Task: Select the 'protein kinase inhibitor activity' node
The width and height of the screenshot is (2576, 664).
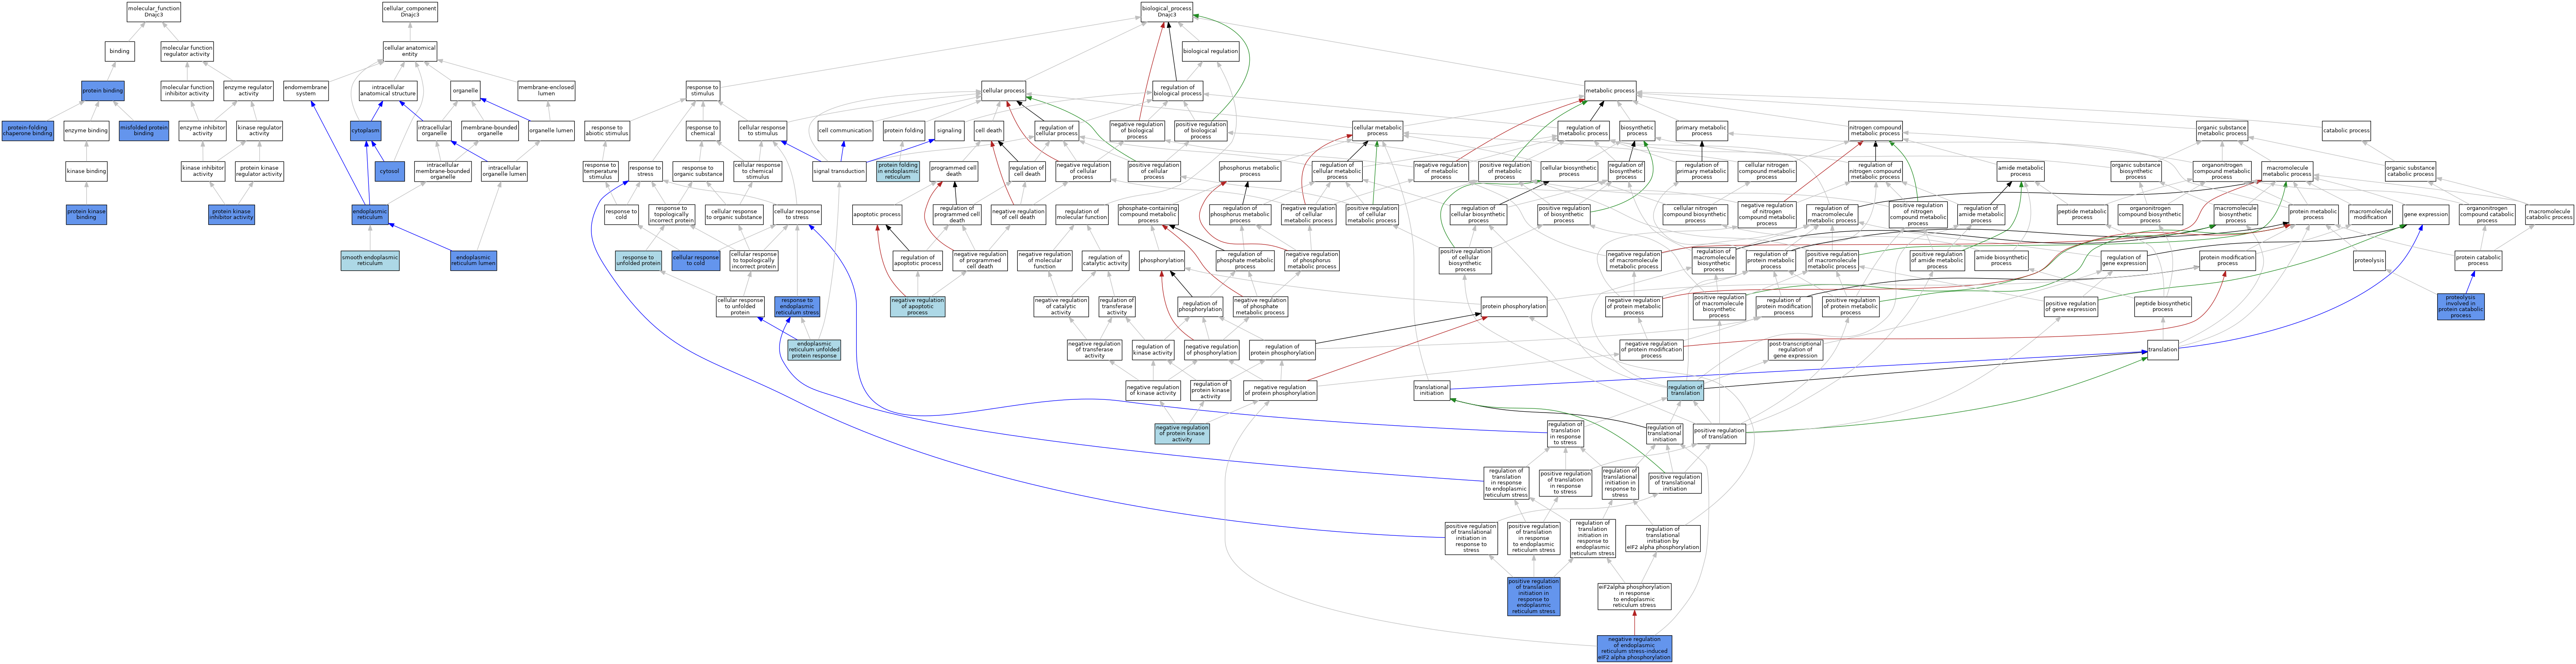Action: [231, 214]
